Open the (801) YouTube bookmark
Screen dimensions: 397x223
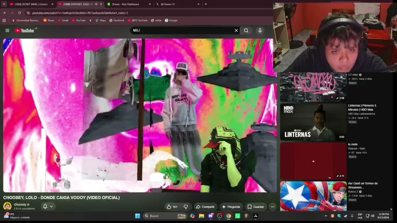tap(137, 20)
